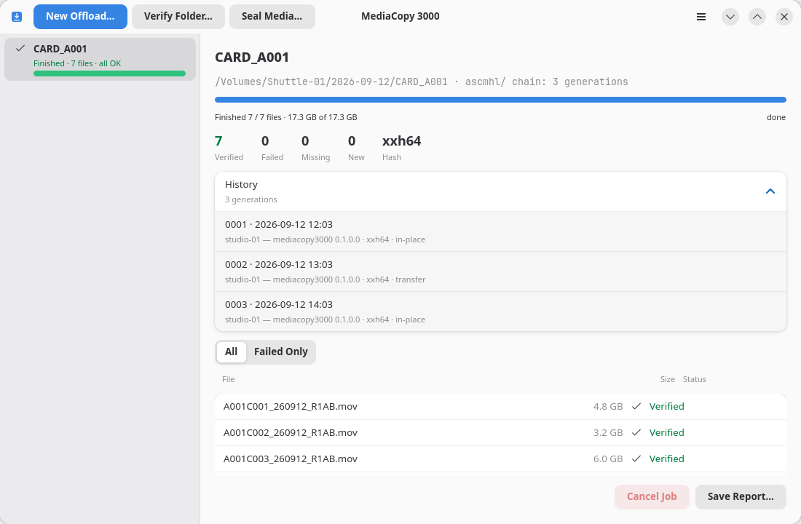Click generation 0002 transfer details line
The width and height of the screenshot is (801, 524).
click(x=325, y=280)
